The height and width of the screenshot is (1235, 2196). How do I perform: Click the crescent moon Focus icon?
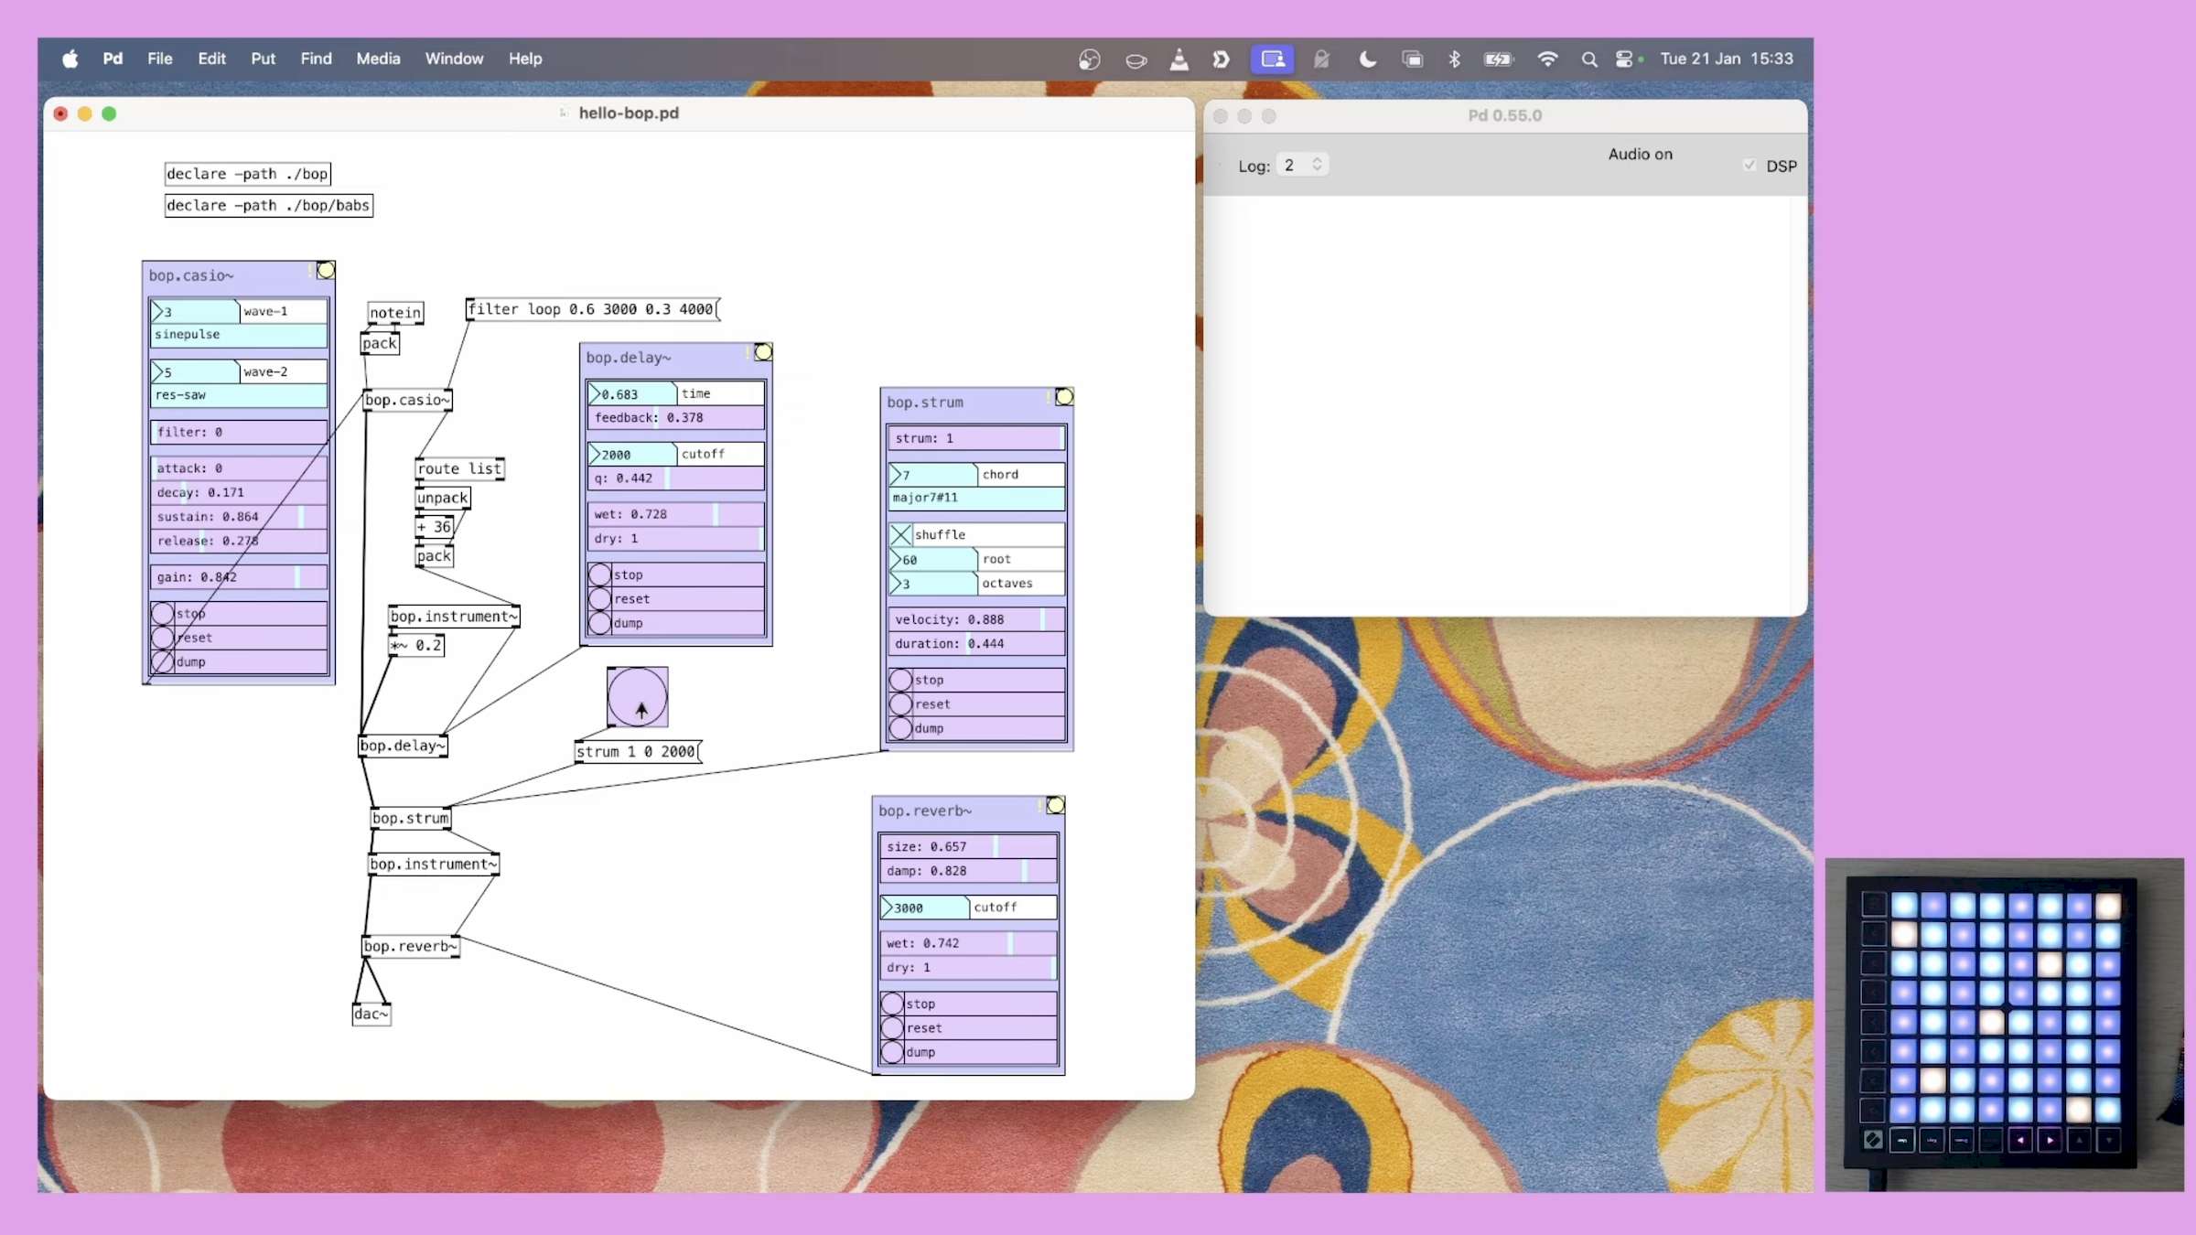(1367, 59)
